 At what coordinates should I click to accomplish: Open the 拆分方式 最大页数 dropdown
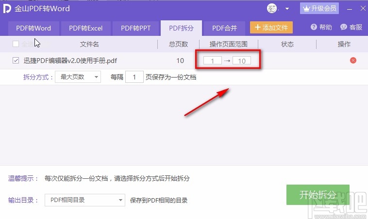[78, 77]
